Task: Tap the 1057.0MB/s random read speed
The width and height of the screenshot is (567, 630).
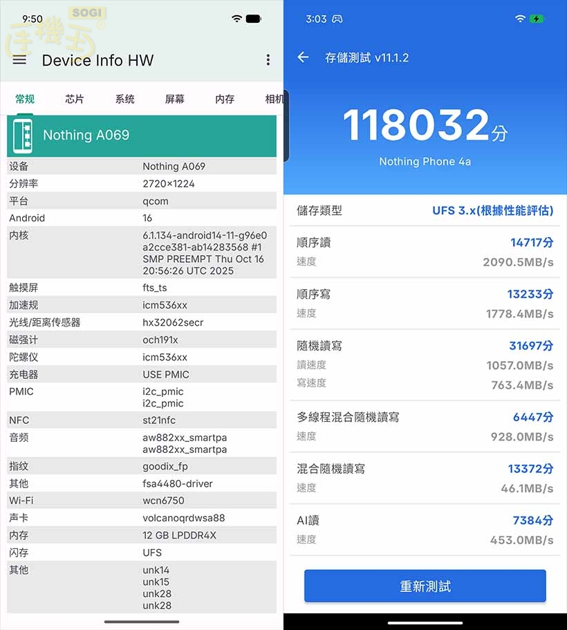Action: (520, 366)
